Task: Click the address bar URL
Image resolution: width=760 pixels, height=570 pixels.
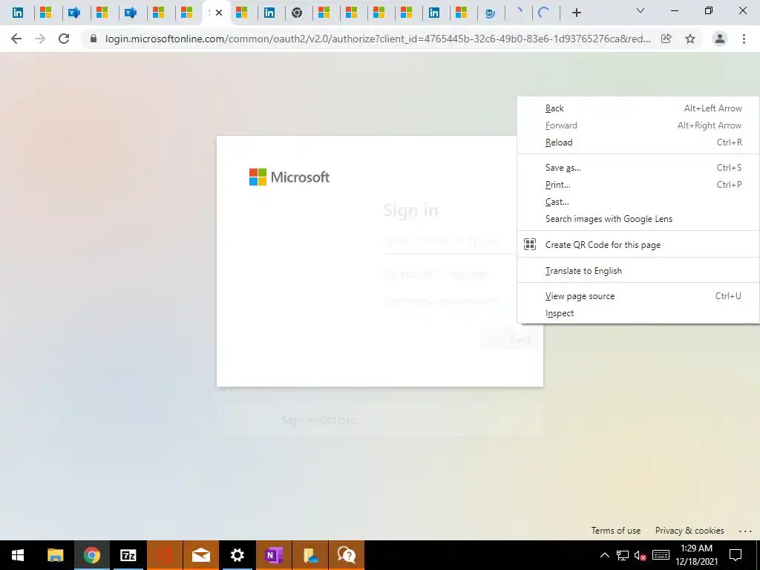Action: click(x=378, y=39)
